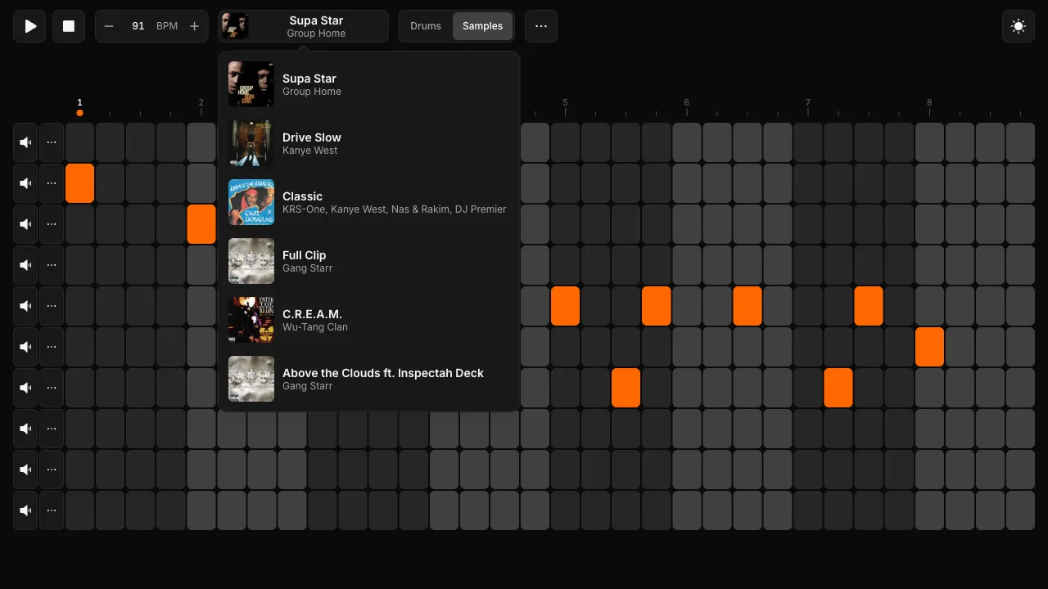Disable the fifth-row orange step within beat 7
Image resolution: width=1048 pixels, height=589 pixels.
tap(869, 306)
